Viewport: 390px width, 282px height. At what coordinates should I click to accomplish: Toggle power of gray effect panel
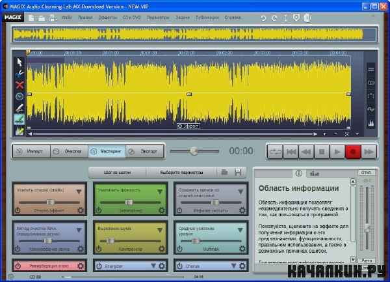179,210
